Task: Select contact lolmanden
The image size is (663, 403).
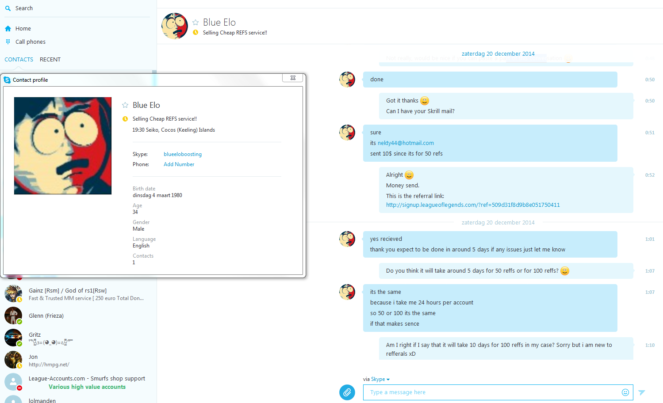Action: point(79,400)
